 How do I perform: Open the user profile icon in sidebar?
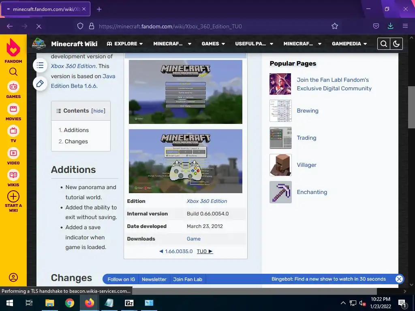tap(13, 277)
